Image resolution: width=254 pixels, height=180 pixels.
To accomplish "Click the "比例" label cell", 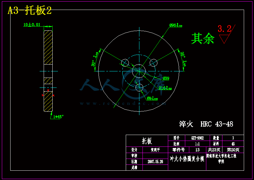I will click(x=177, y=144).
